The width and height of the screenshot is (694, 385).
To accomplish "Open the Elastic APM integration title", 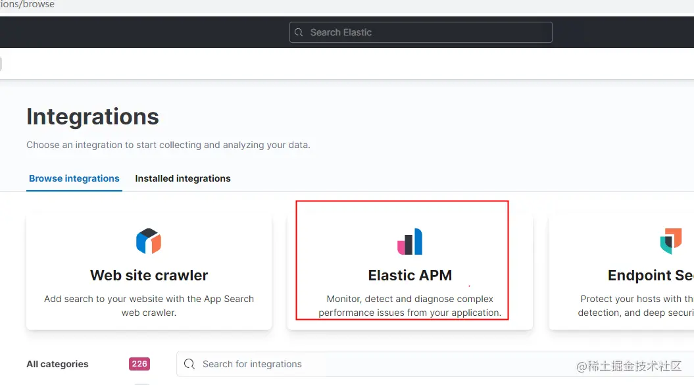I will [410, 275].
